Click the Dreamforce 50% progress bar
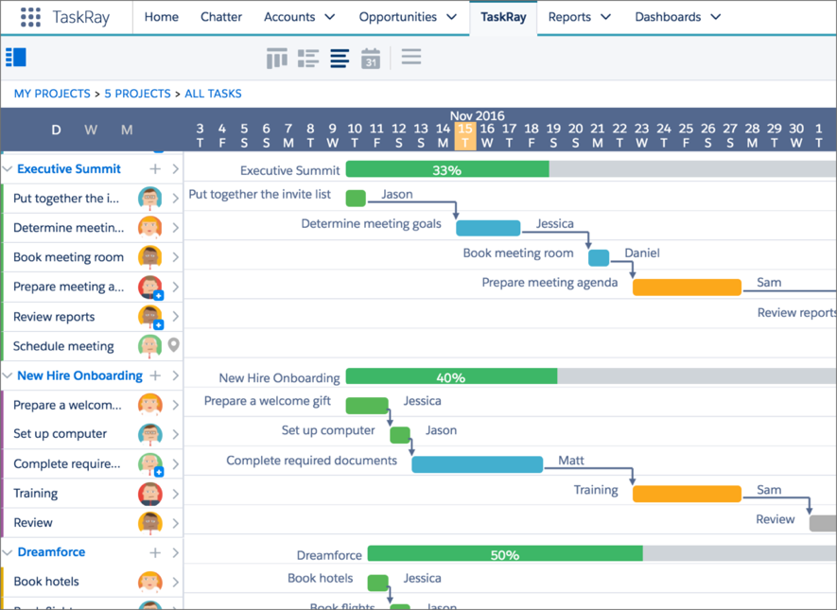The width and height of the screenshot is (837, 610). click(x=504, y=555)
